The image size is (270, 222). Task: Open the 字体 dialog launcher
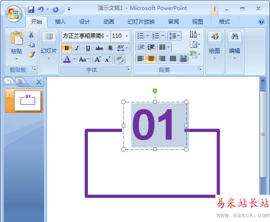click(x=128, y=69)
